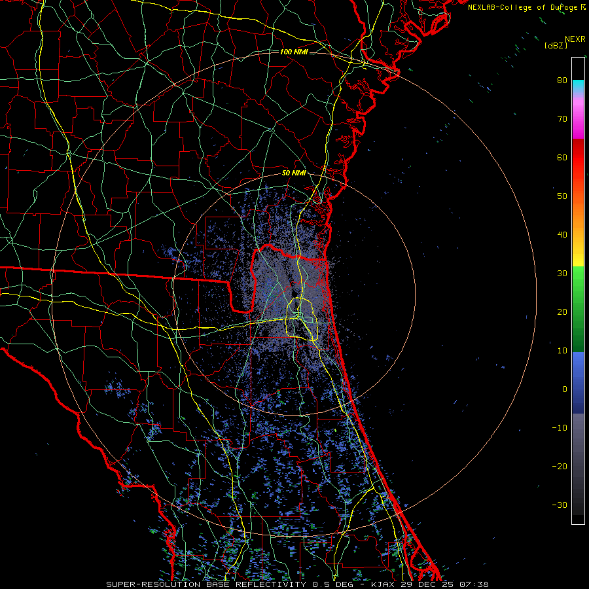Select the 50 value on dBZ scale
This screenshot has width=589, height=589.
(x=562, y=196)
